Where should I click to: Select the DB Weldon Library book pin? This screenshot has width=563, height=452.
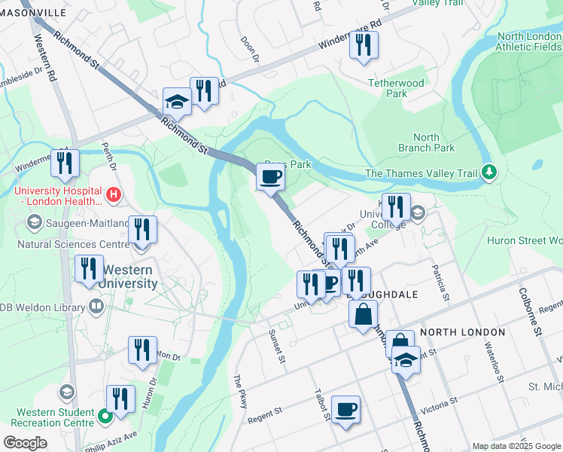[96, 307]
